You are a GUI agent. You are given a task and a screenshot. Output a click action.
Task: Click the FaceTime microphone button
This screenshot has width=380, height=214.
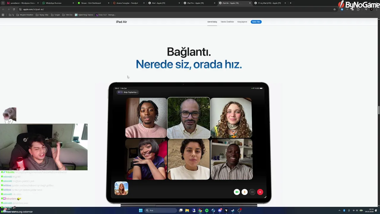pyautogui.click(x=244, y=192)
